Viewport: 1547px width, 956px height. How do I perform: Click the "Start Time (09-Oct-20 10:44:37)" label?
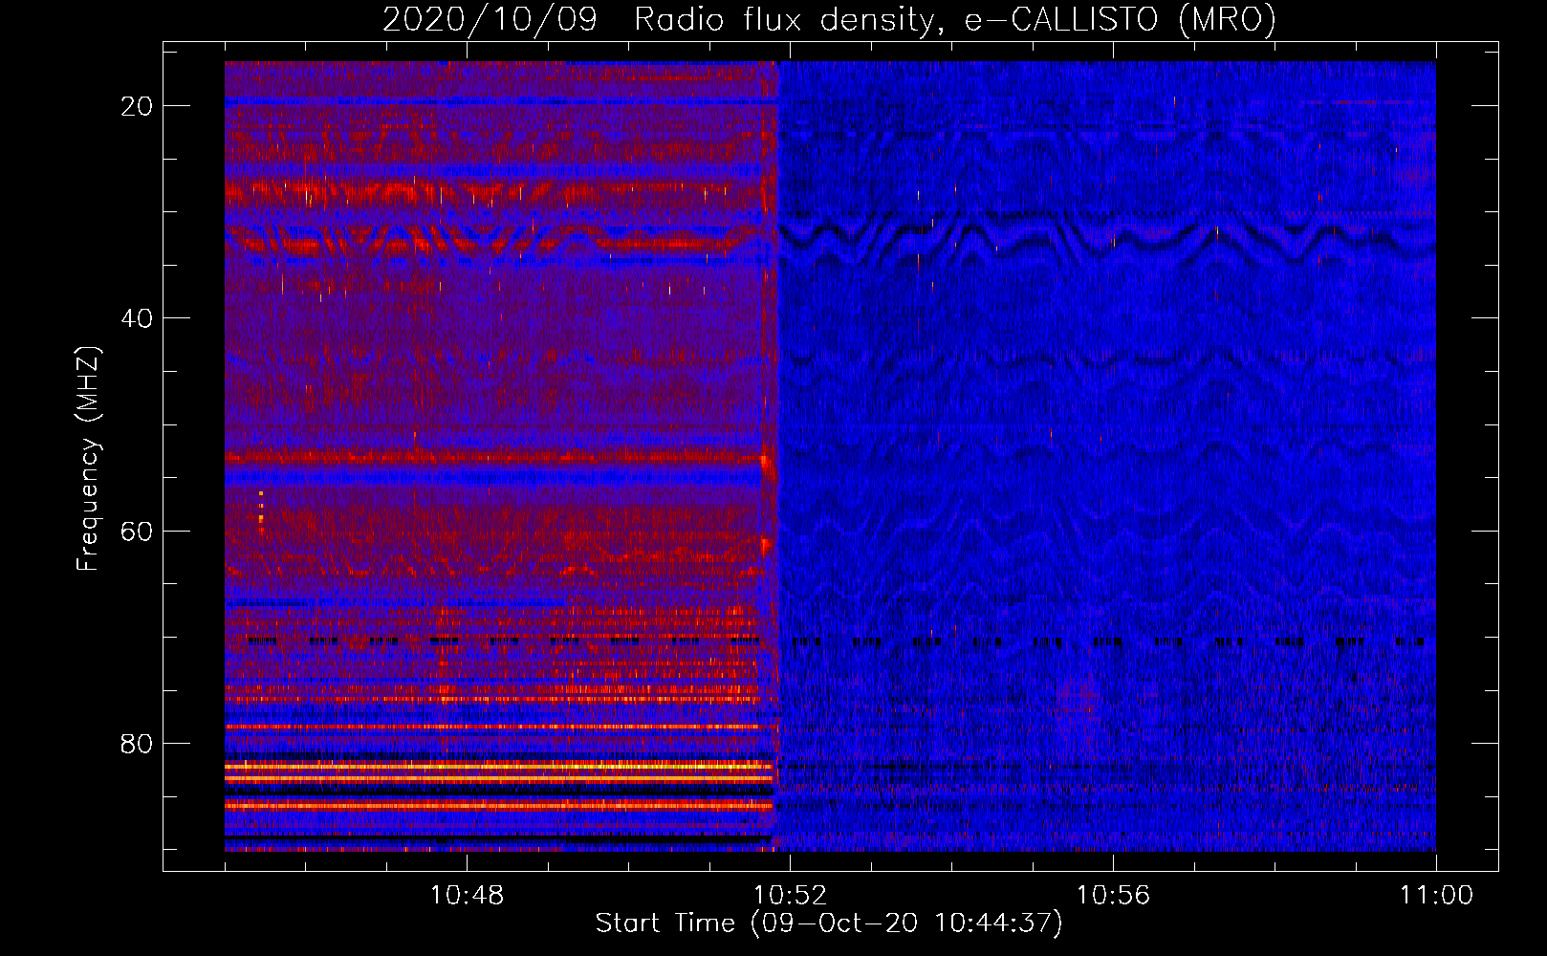tap(829, 923)
